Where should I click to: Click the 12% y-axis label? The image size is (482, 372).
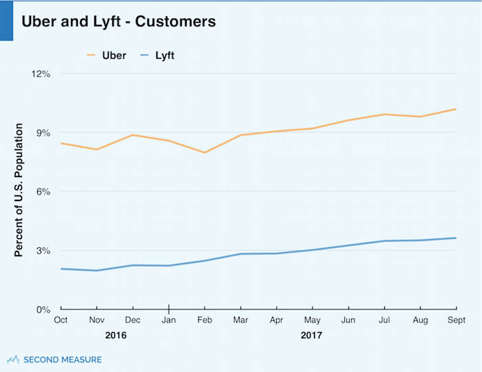tap(41, 74)
